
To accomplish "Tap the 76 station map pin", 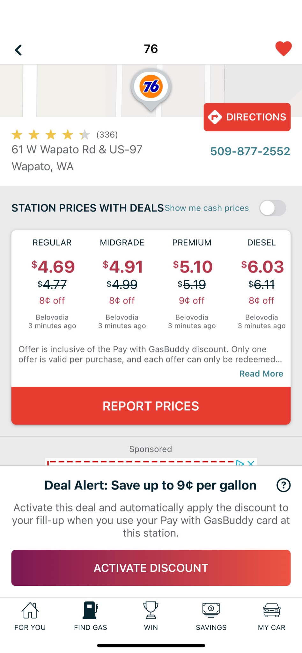I will point(151,88).
